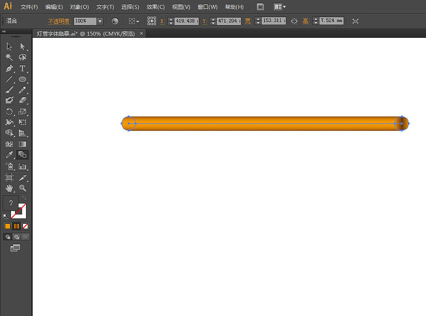
Task: Open Adobe Bridge with Br button
Action: [260, 7]
